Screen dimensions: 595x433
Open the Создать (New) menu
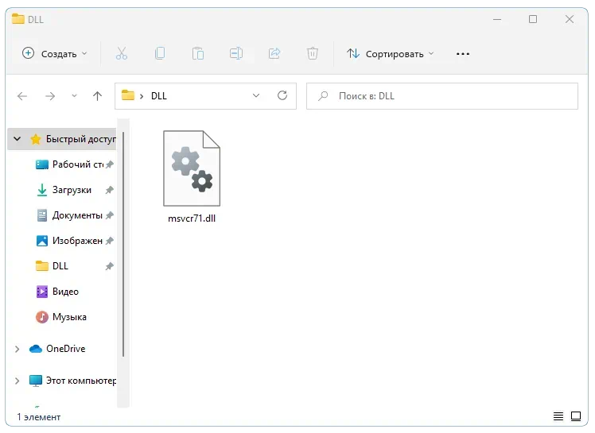tap(55, 54)
